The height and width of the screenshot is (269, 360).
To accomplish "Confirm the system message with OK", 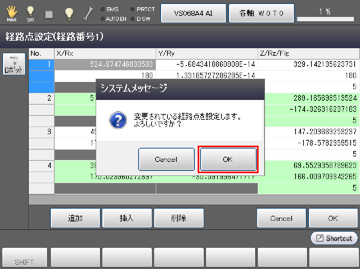I will (228, 159).
